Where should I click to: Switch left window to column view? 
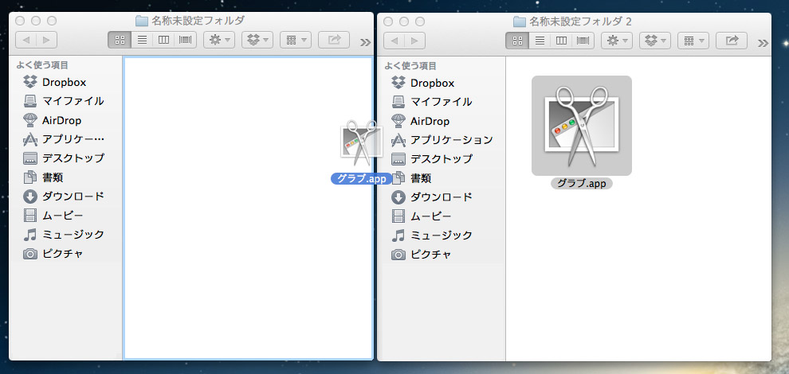163,41
